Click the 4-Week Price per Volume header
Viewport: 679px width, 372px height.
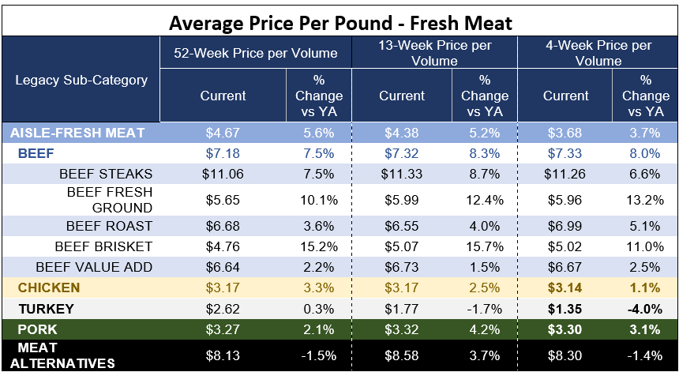coord(598,53)
